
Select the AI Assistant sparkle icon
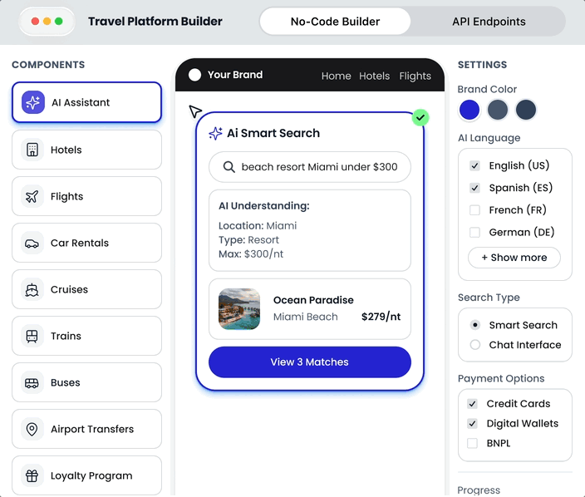tap(33, 102)
